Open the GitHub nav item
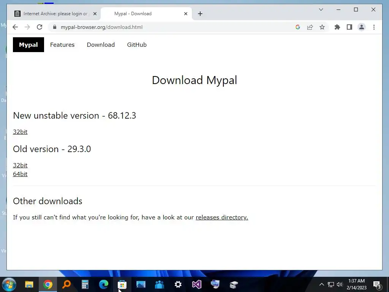389x292 pixels. coord(137,45)
